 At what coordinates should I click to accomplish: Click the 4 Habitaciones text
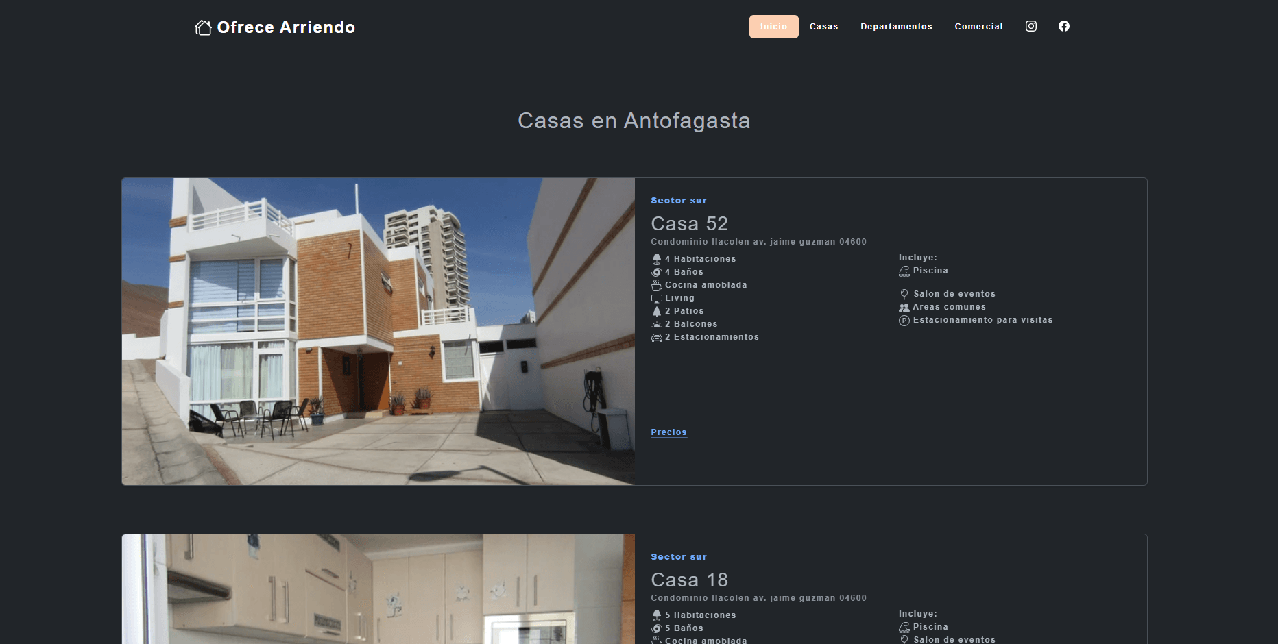pyautogui.click(x=700, y=259)
